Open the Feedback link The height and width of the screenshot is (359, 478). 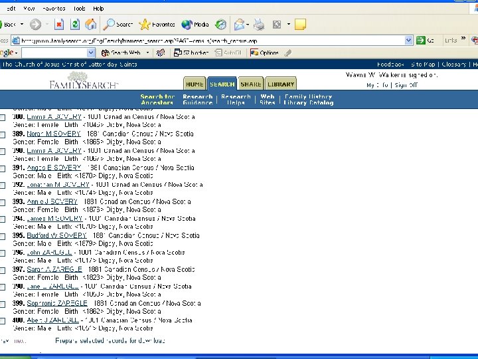(390, 64)
